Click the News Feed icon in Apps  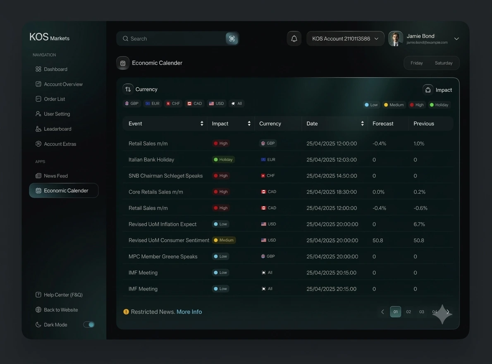pyautogui.click(x=38, y=176)
